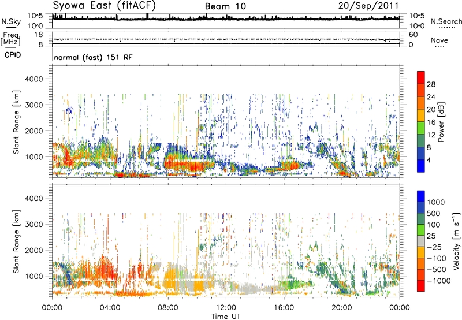Click the 'Nave' legend label
This screenshot has height=320, width=462.
pyautogui.click(x=439, y=40)
